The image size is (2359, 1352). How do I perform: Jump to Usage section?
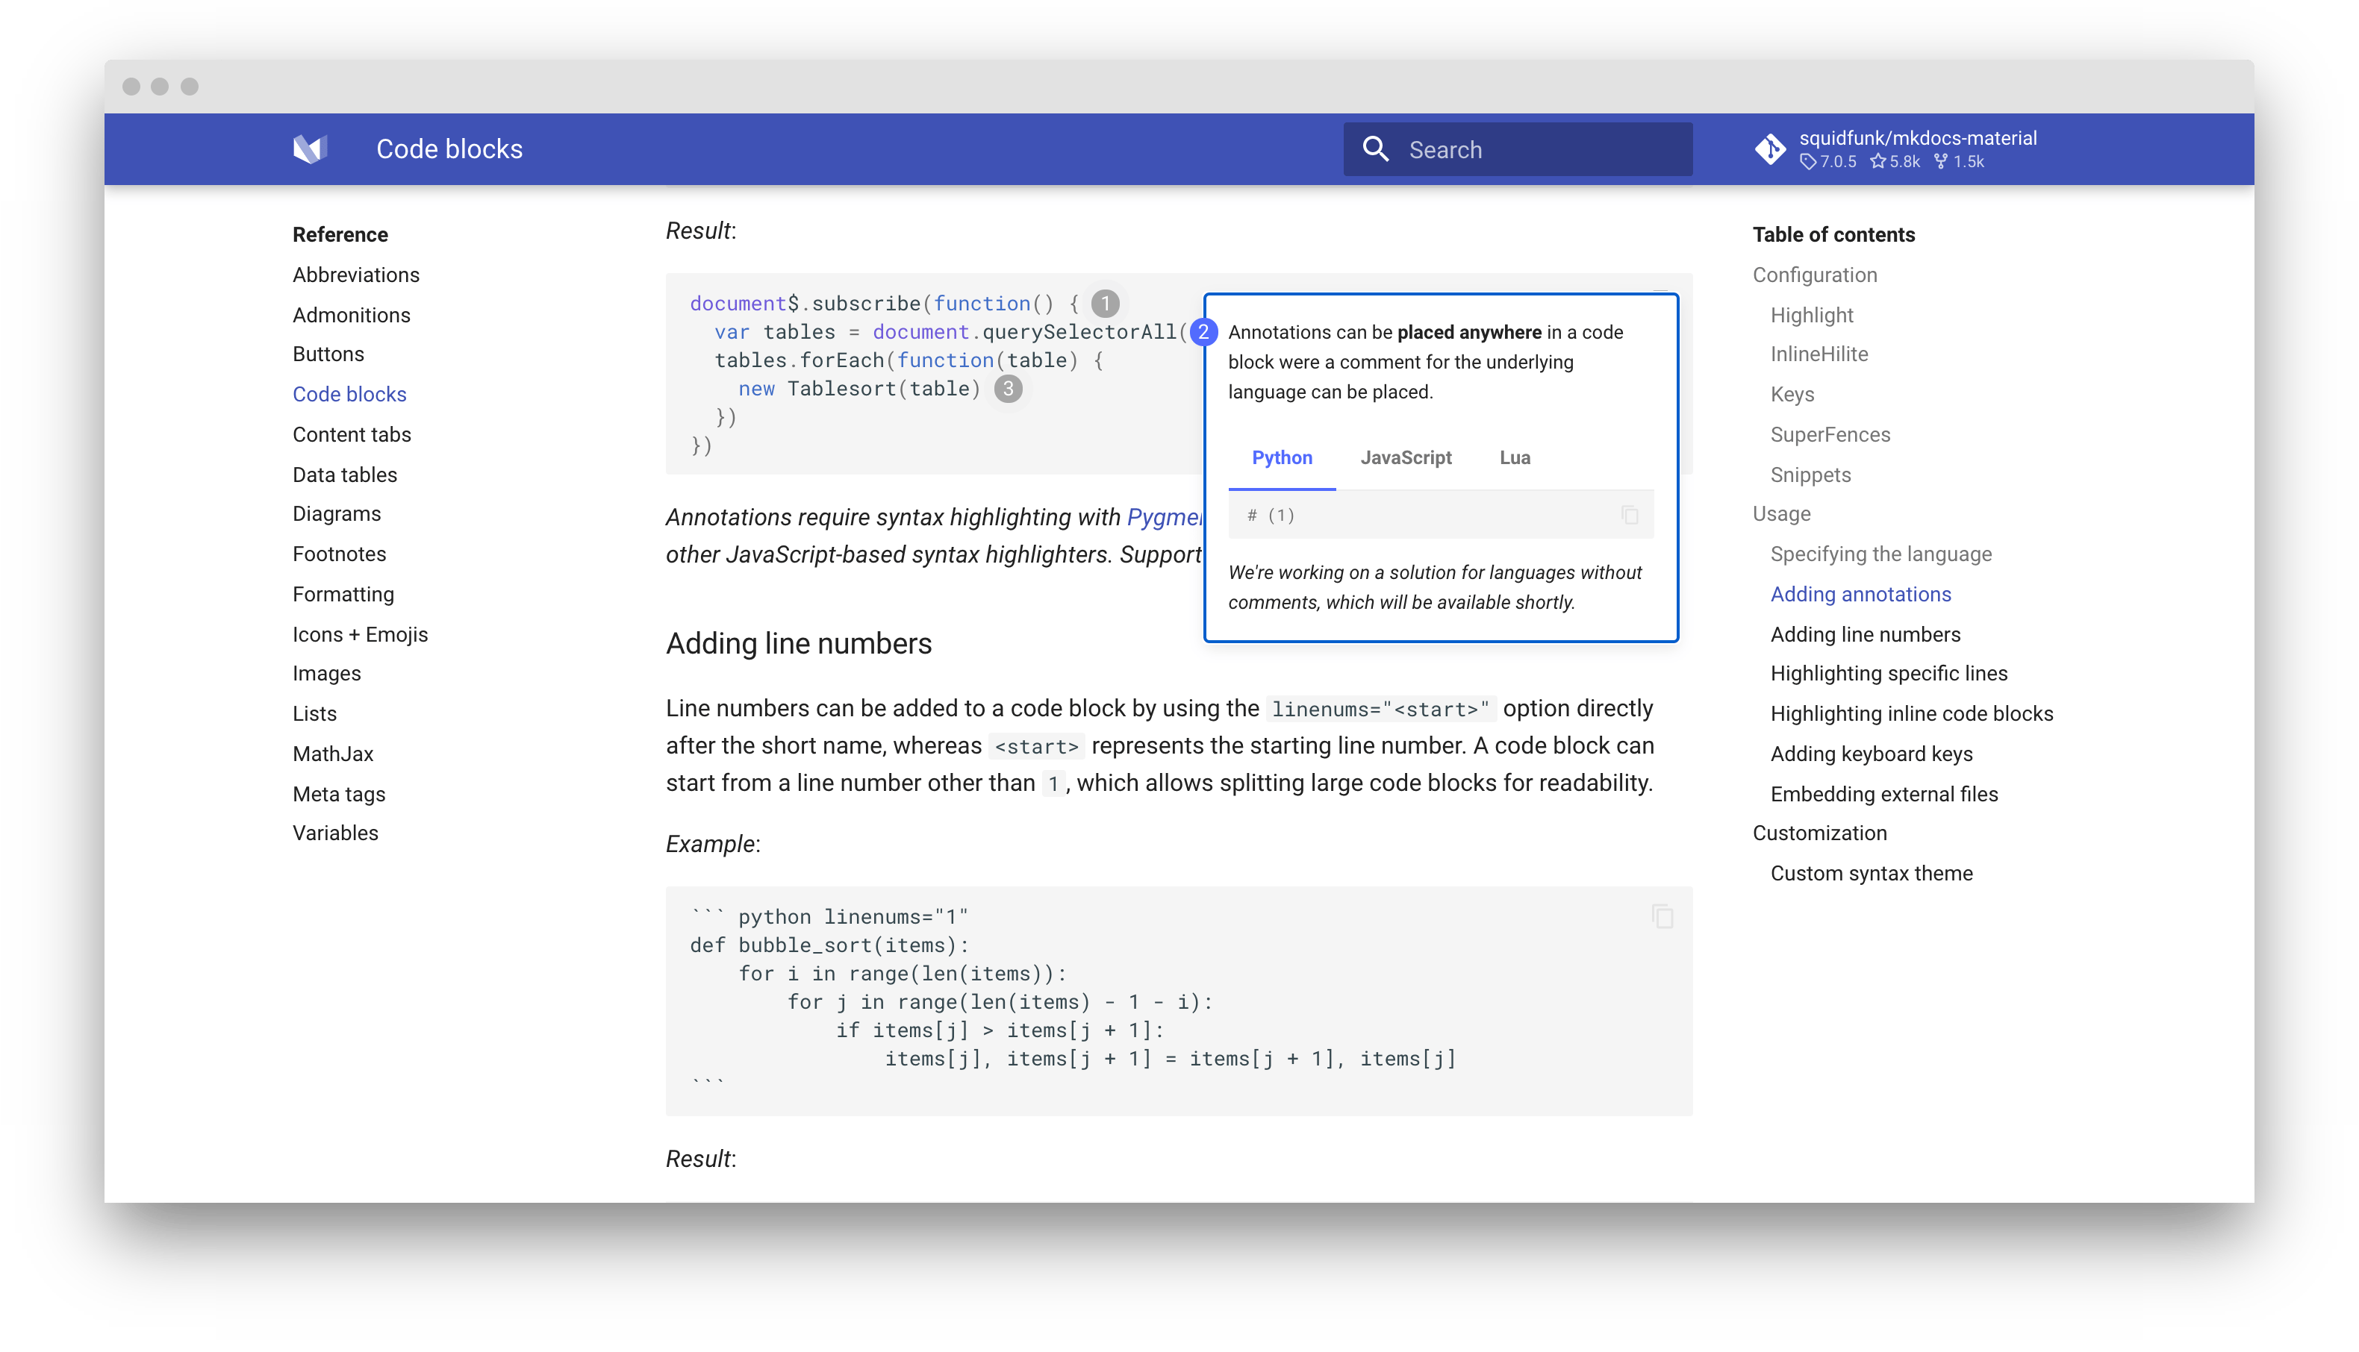[x=1781, y=513]
